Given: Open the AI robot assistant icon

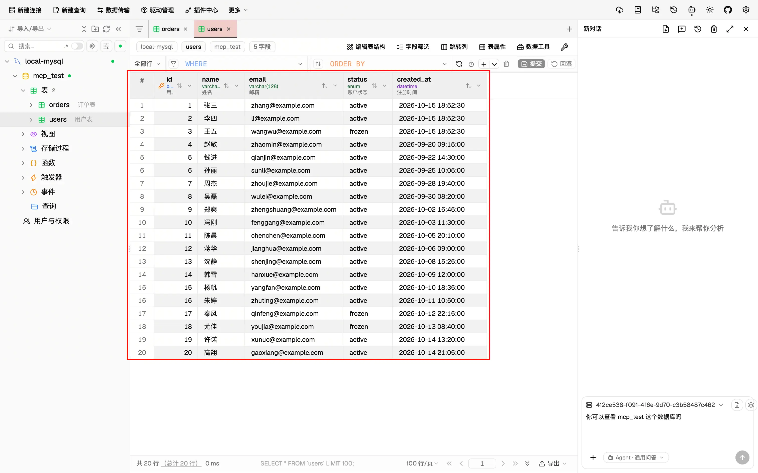Looking at the screenshot, I should [x=692, y=10].
